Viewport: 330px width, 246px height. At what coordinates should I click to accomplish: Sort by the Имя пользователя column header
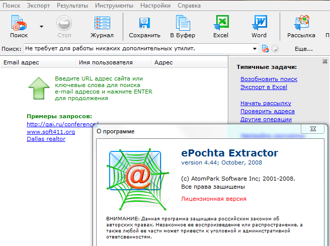click(114, 62)
